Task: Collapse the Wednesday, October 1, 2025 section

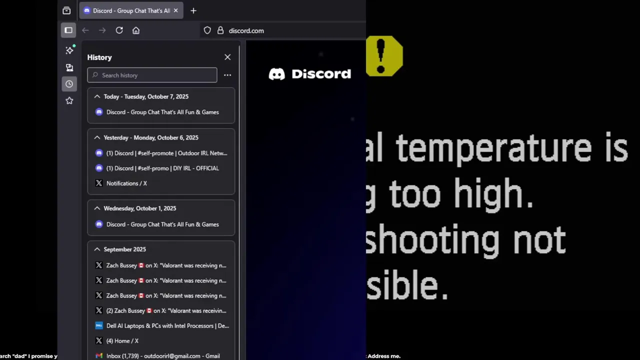Action: click(x=97, y=208)
